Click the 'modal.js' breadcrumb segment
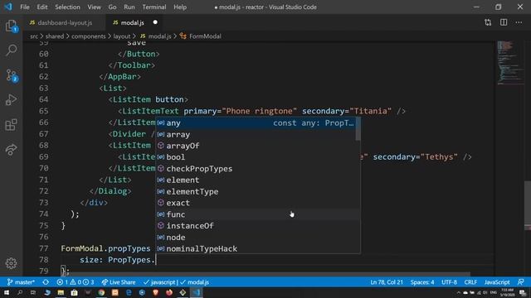Image resolution: width=531 pixels, height=298 pixels. (156, 36)
